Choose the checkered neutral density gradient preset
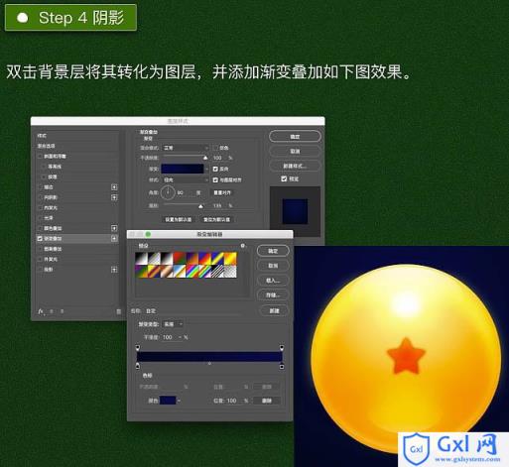This screenshot has width=509, height=467. [230, 272]
